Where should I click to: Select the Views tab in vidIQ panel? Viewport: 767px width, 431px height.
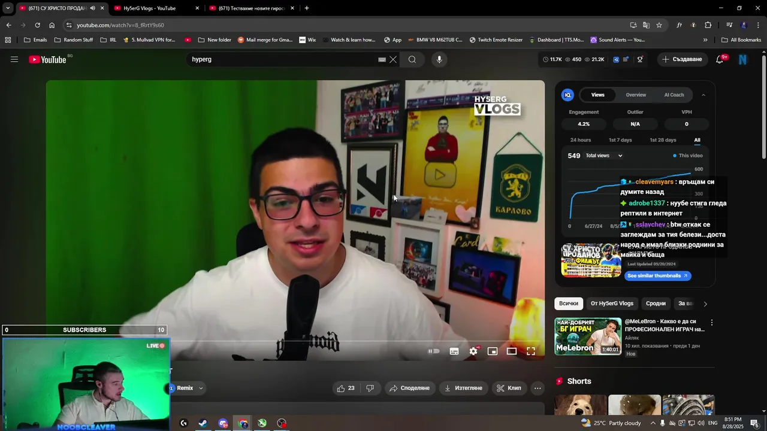click(598, 95)
